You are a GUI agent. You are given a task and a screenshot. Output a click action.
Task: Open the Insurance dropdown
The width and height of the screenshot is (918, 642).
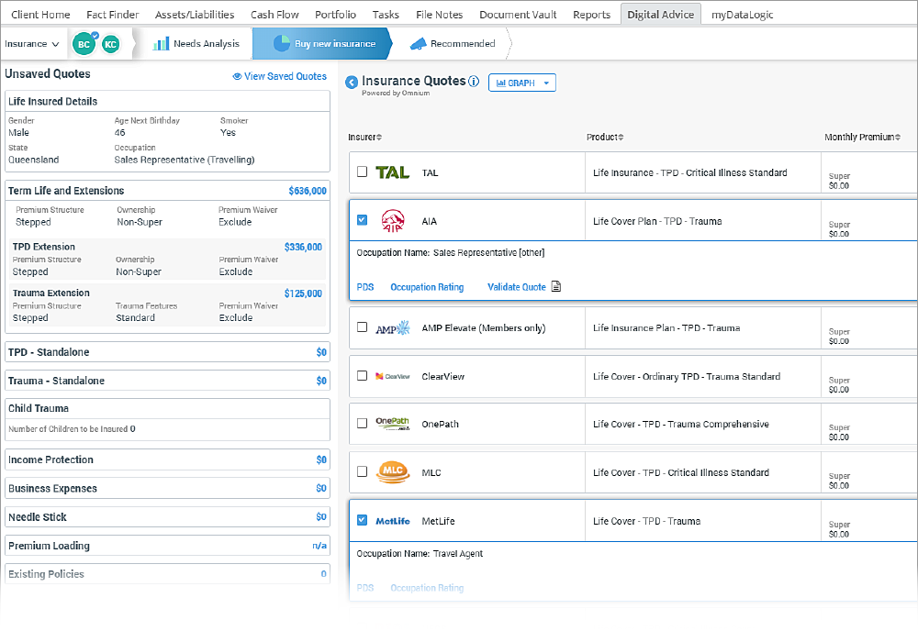pos(32,44)
